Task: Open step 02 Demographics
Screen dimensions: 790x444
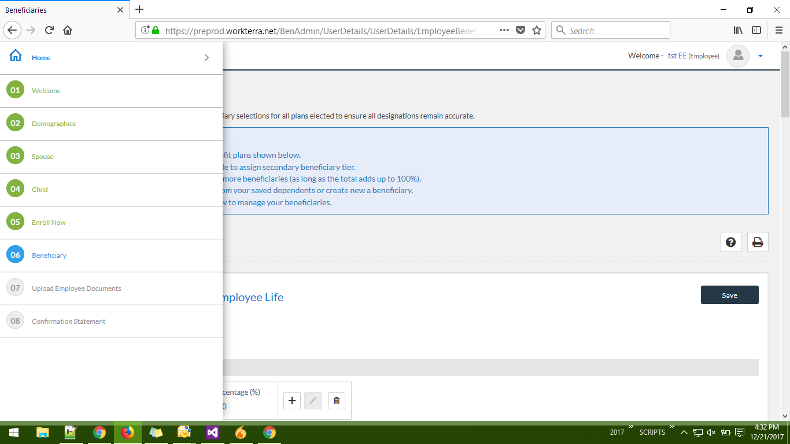Action: [x=111, y=124]
